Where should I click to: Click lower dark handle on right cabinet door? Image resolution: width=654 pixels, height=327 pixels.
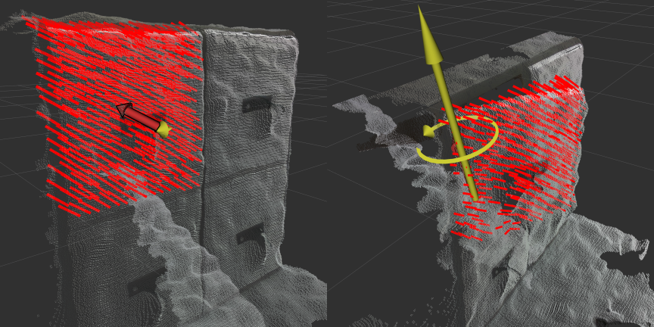click(250, 234)
